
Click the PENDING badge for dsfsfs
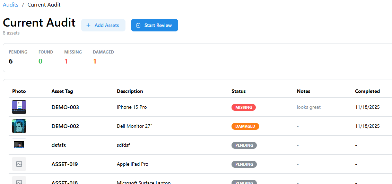(x=244, y=145)
